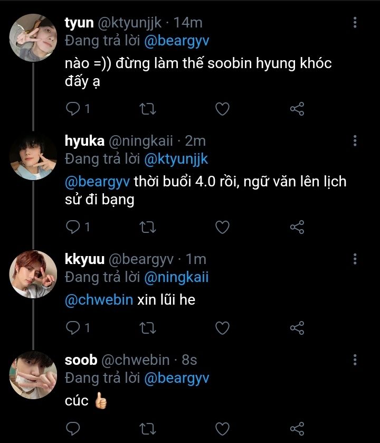Open more options menu on kkyuu's tweet
The image size is (380, 443).
[355, 259]
